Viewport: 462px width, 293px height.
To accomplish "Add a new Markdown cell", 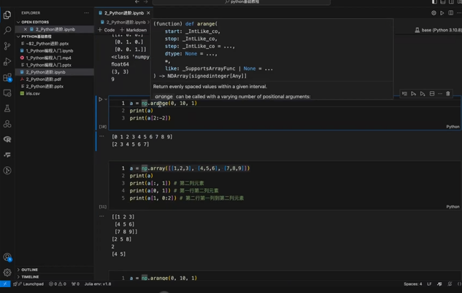I will coord(133,30).
